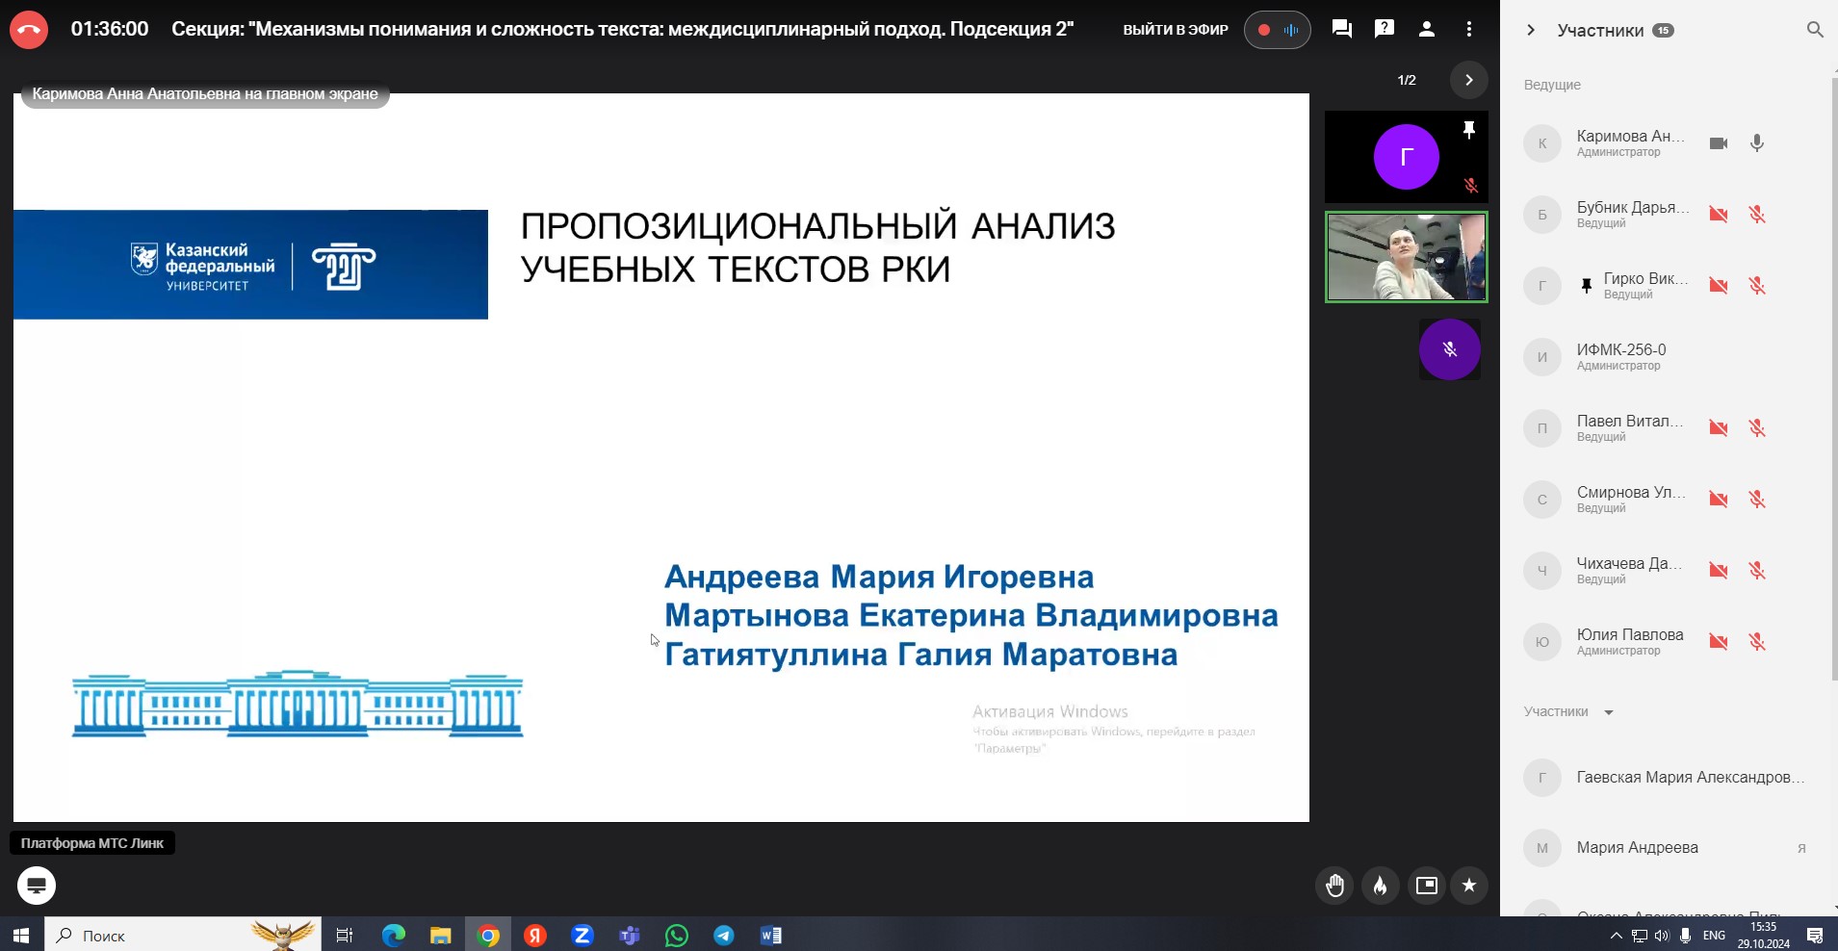Unpin the Г avatar video tile
Image resolution: width=1838 pixels, height=951 pixels.
coord(1468,130)
